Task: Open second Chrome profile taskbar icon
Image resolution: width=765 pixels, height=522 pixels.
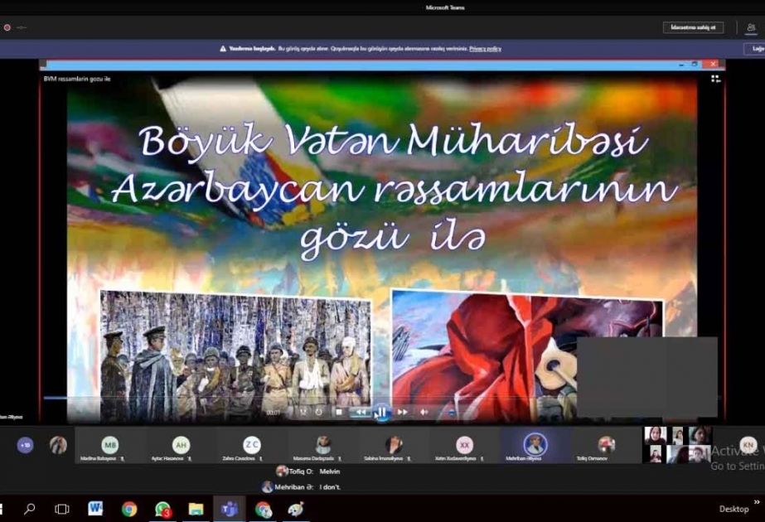Action: 263,510
